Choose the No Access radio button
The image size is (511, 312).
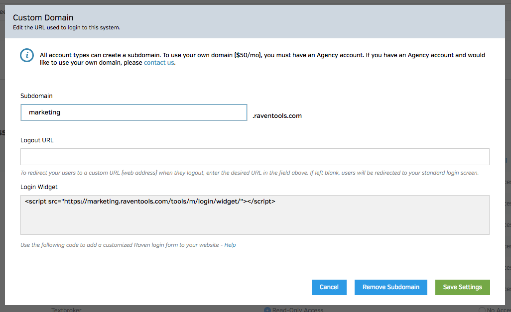coord(482,310)
